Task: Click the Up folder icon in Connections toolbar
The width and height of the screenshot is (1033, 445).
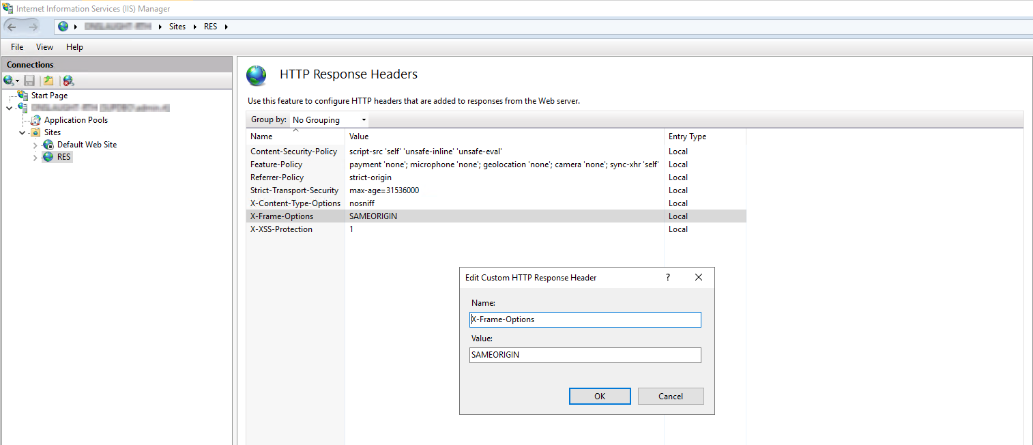Action: (x=48, y=80)
